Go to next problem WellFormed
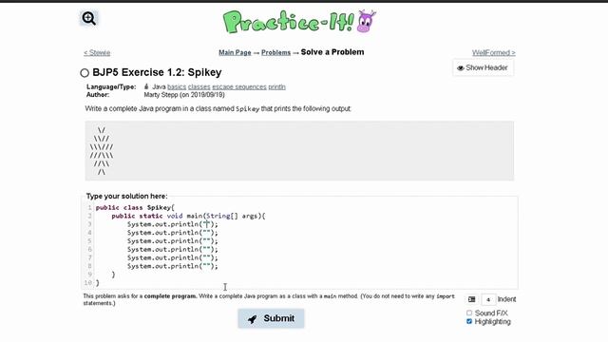608x342 pixels. [494, 53]
